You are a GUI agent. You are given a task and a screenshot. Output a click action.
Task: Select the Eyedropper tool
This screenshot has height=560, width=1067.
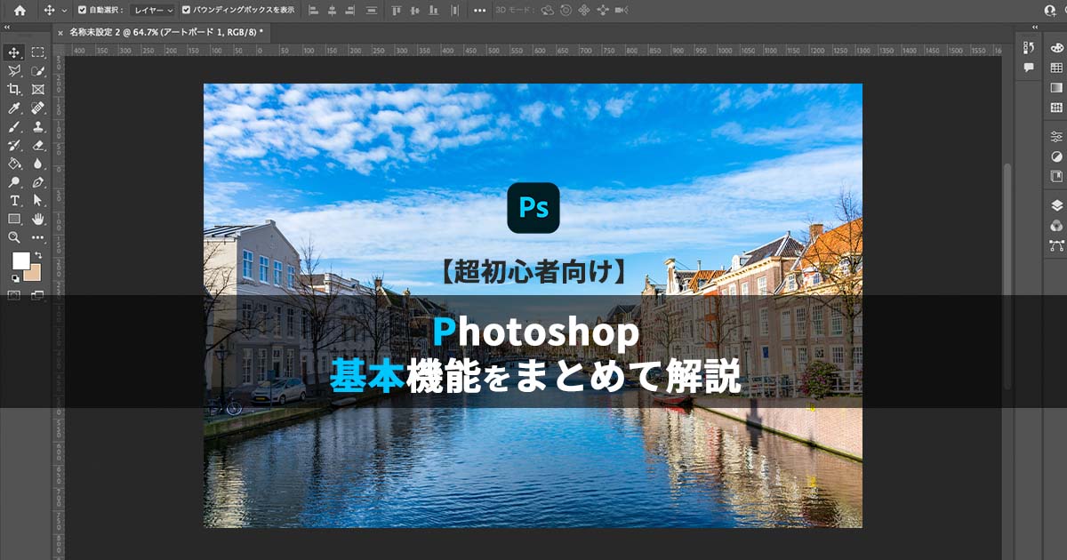pyautogui.click(x=14, y=108)
